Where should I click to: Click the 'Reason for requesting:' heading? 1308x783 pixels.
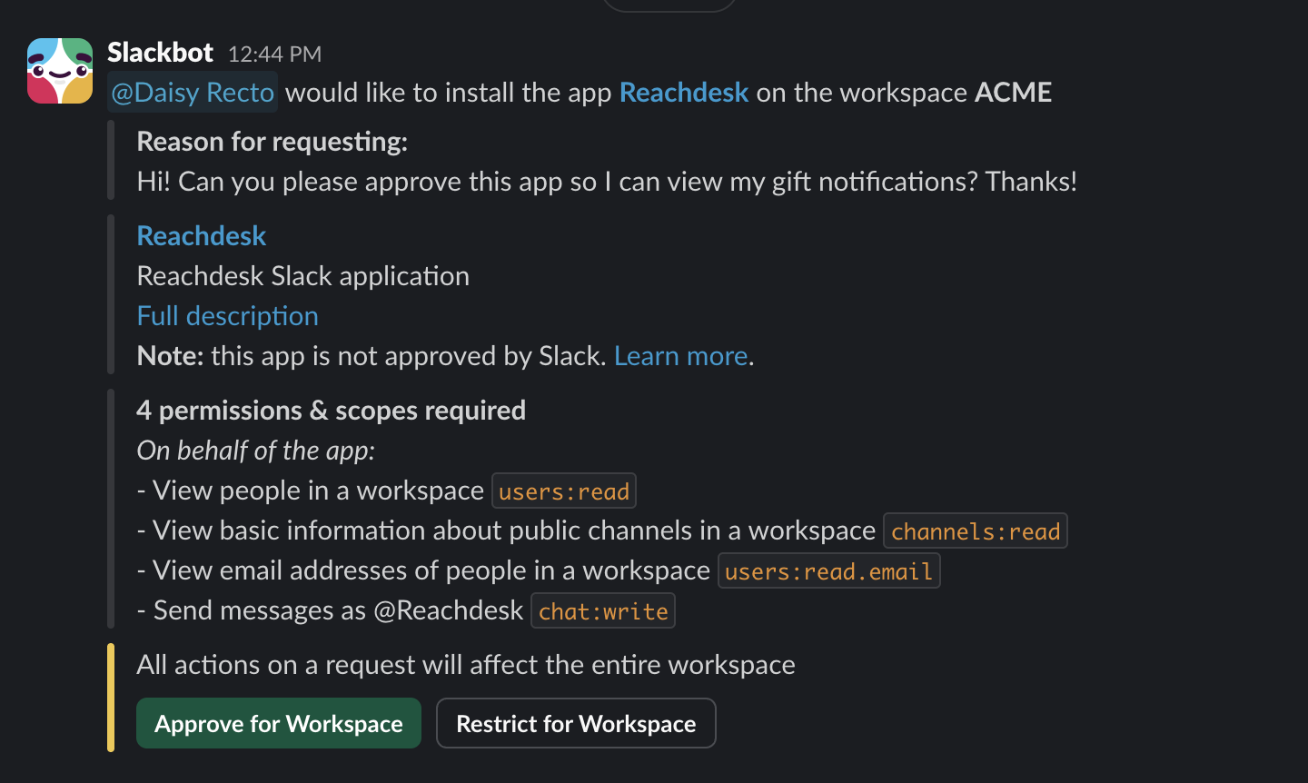[x=272, y=142]
